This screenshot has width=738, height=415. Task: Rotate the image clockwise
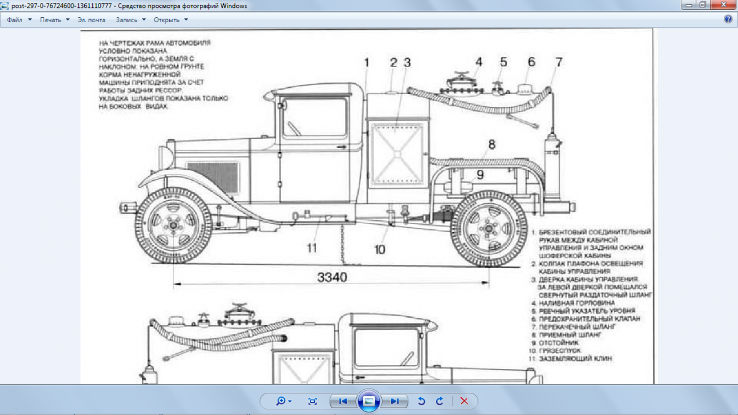(440, 401)
